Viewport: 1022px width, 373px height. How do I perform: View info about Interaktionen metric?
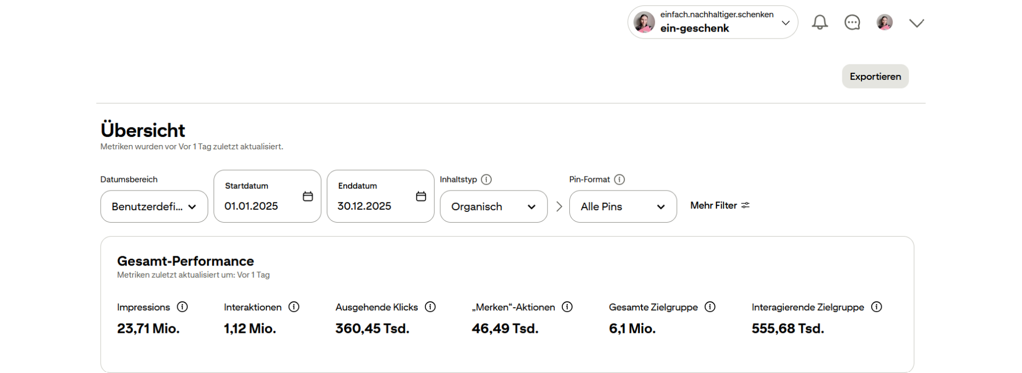pos(294,307)
